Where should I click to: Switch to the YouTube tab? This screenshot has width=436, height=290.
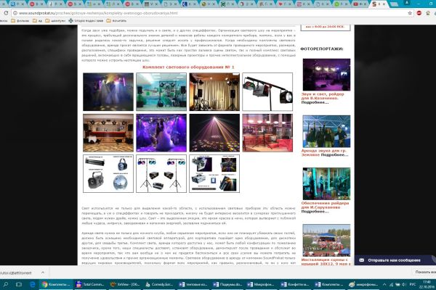click(x=360, y=4)
